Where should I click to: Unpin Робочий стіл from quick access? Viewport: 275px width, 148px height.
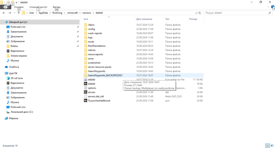pyautogui.click(x=78, y=27)
